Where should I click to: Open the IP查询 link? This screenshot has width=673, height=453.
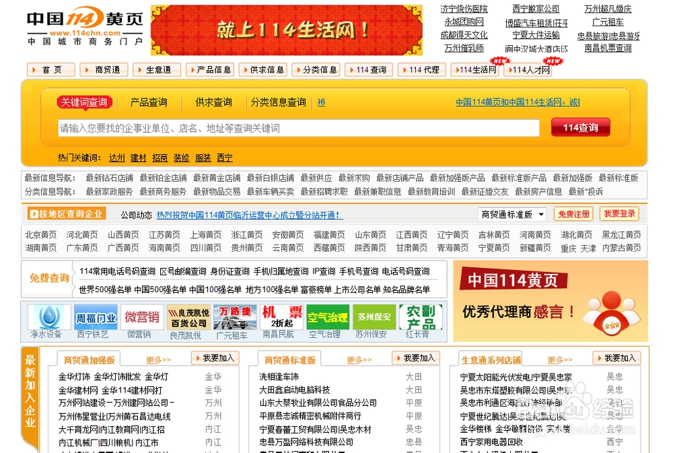pos(324,271)
